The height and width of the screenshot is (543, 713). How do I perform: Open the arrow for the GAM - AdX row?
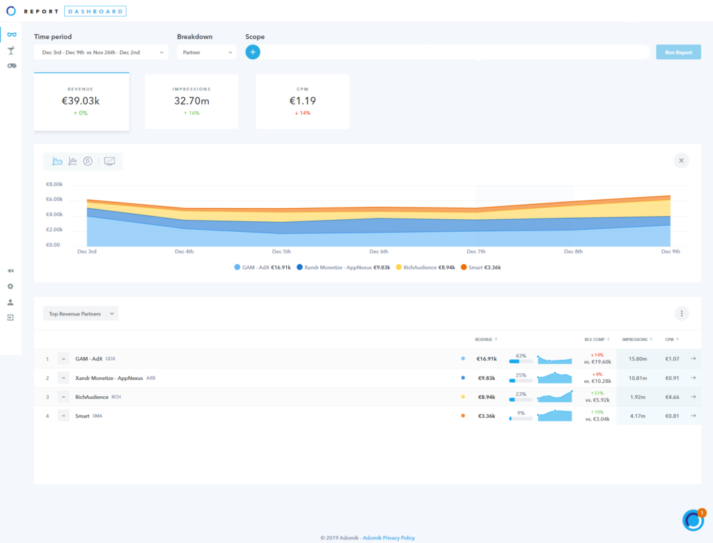tap(694, 359)
